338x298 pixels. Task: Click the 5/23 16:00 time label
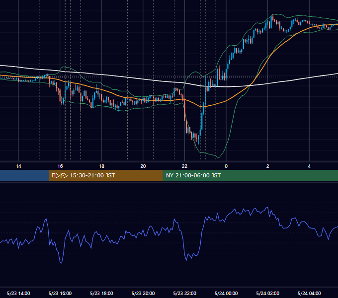pos(60,293)
